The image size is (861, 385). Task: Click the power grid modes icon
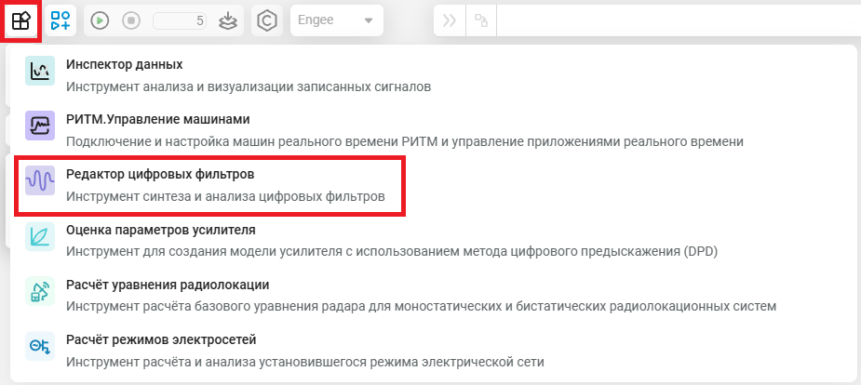click(40, 346)
